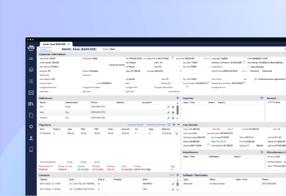286x196 pixels.
Task: Toggle the Communication Agreement checkbox
Action: point(255,79)
